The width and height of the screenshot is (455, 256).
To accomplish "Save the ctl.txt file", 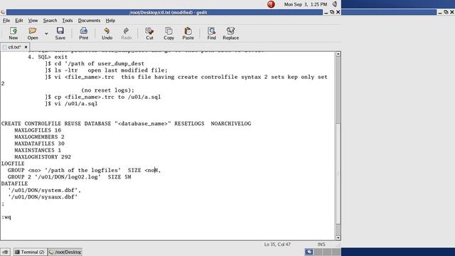I will [60, 33].
